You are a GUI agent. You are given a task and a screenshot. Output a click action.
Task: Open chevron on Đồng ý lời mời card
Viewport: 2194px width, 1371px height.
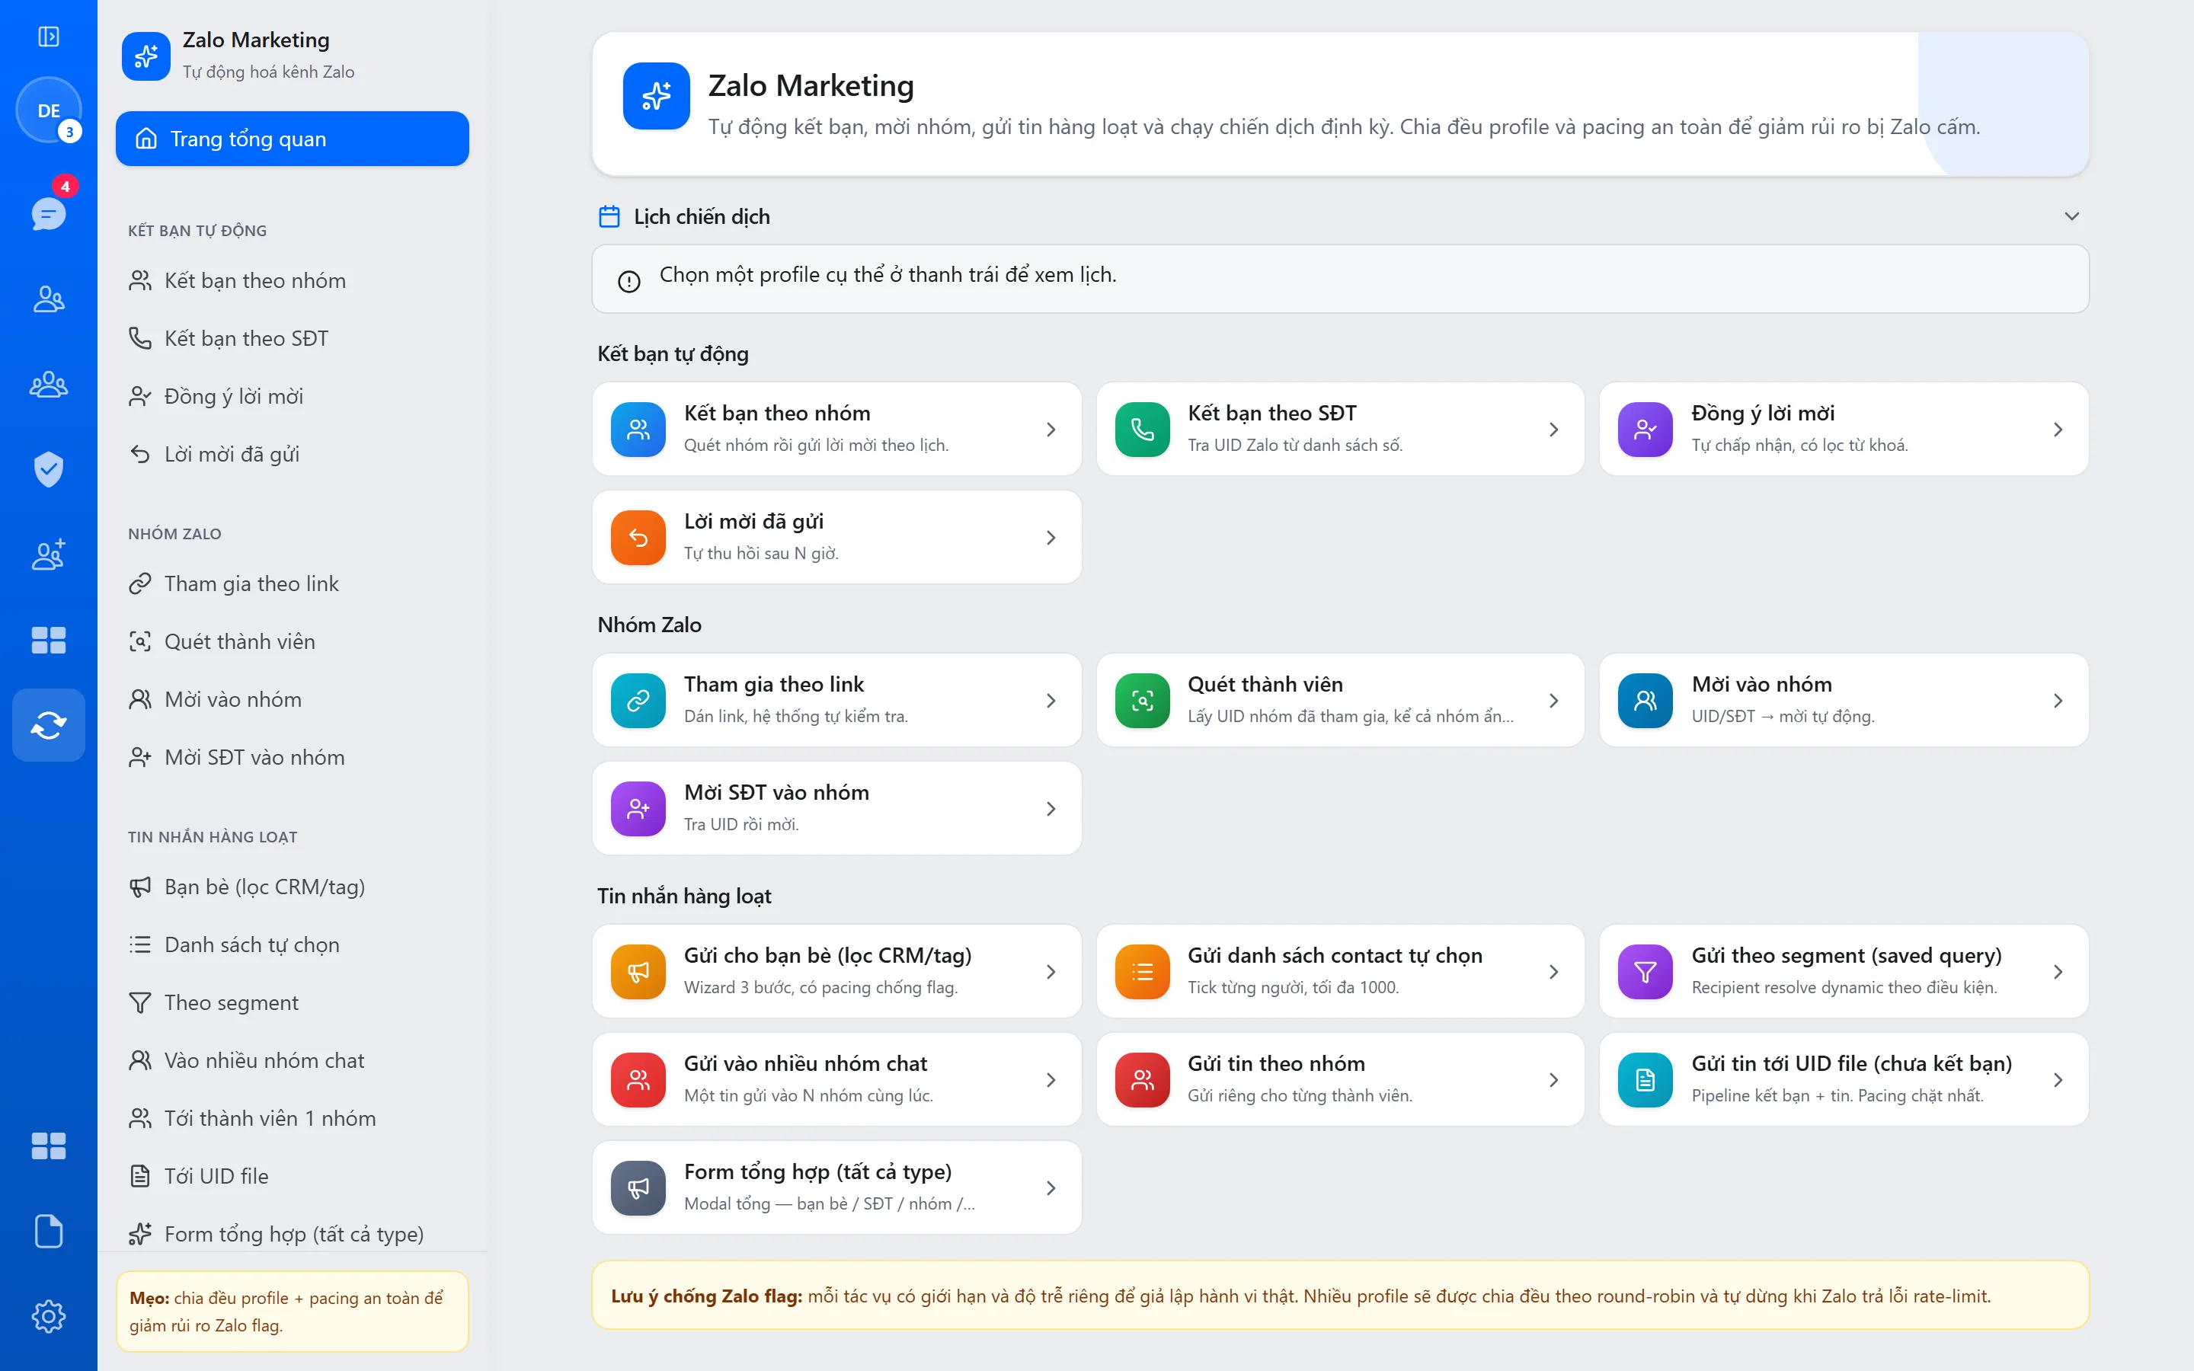pos(2058,429)
